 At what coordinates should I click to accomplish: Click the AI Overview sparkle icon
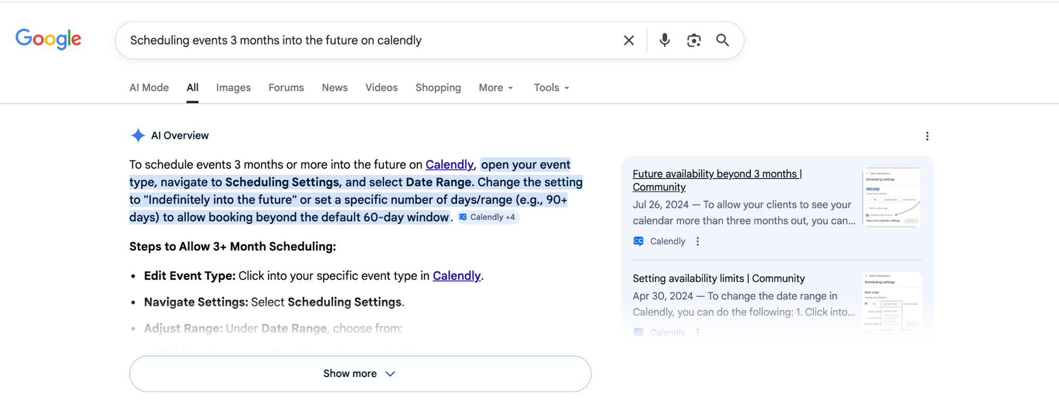coord(138,136)
